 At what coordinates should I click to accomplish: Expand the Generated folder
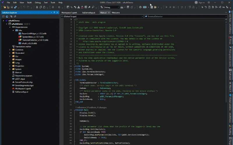(x=10, y=53)
